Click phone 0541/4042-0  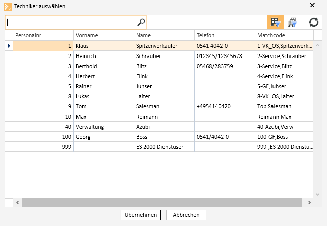tap(225, 137)
